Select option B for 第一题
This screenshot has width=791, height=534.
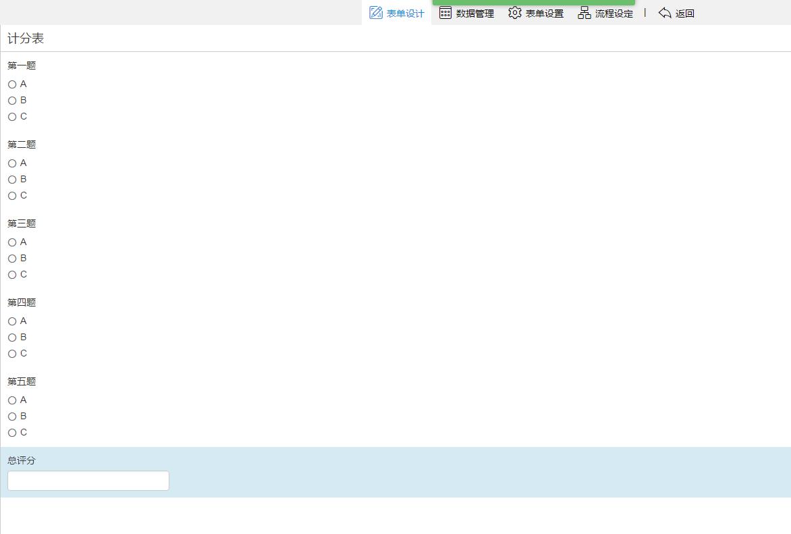click(x=12, y=101)
